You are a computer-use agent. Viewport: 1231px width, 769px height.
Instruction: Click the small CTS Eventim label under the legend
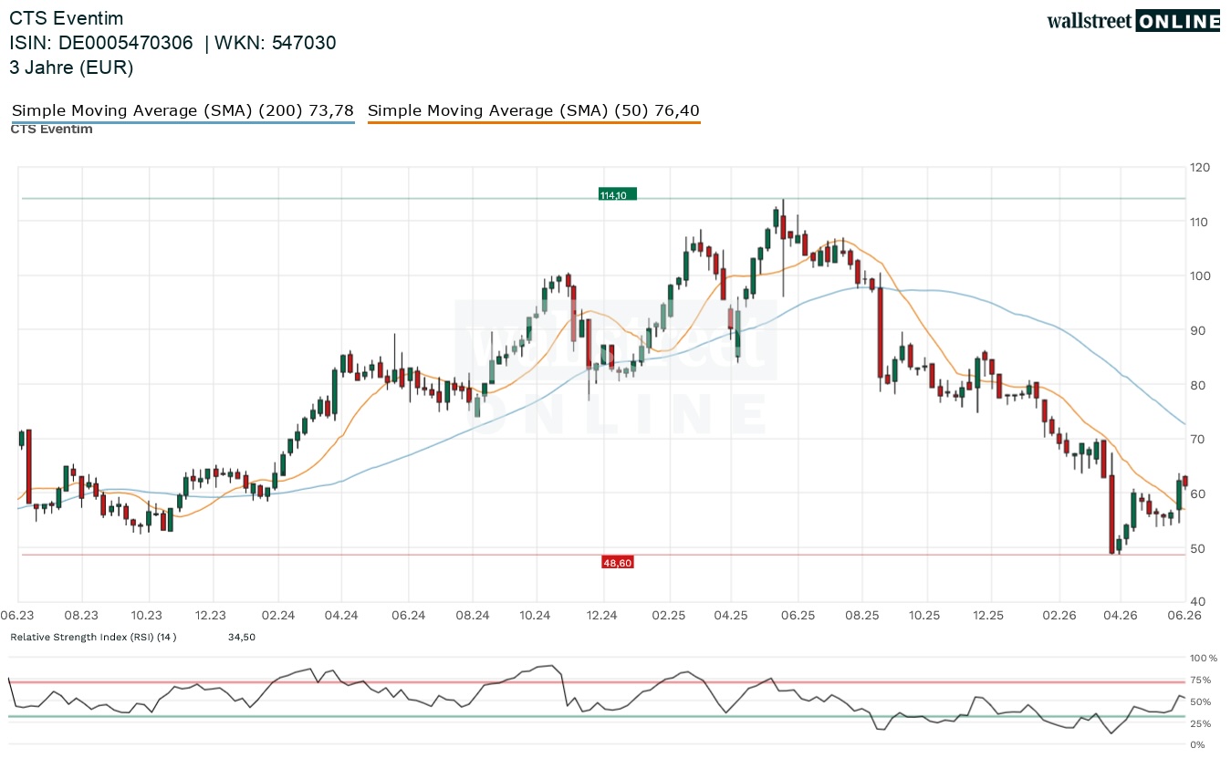tap(51, 130)
